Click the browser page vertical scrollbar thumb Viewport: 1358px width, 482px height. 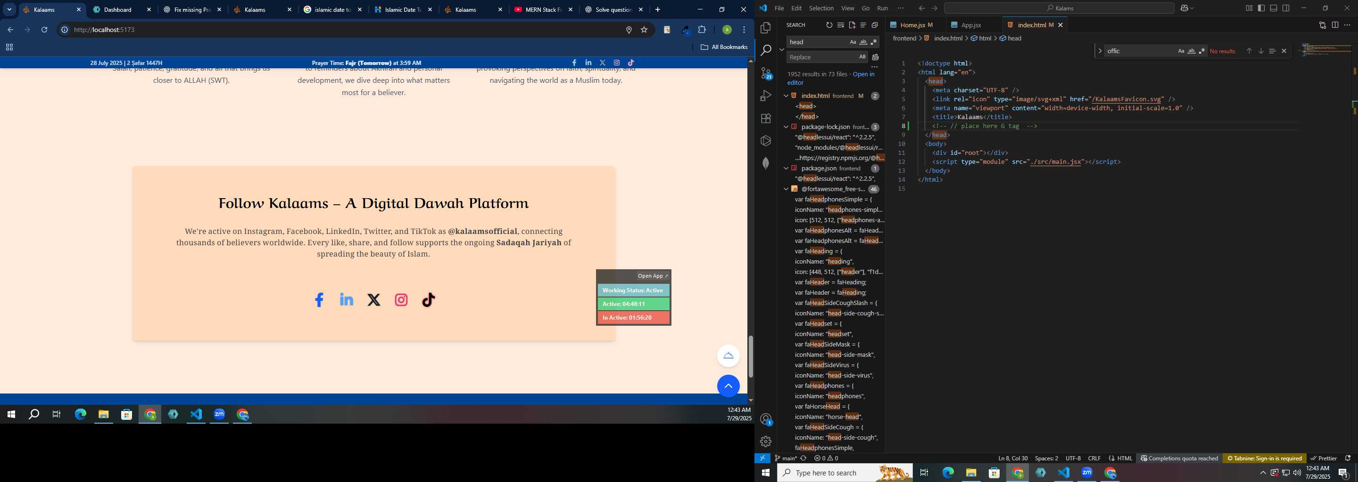(751, 356)
